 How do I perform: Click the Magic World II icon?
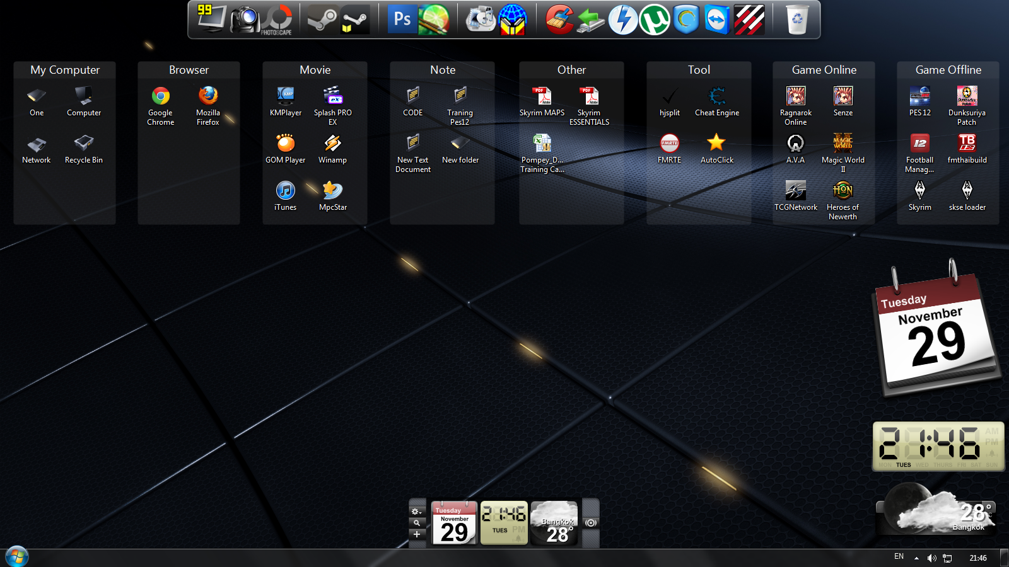pyautogui.click(x=843, y=153)
